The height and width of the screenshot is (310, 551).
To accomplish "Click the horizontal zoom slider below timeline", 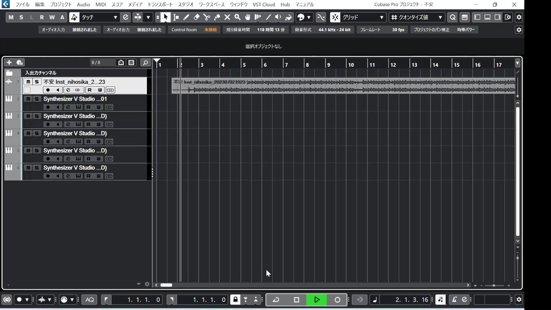I will pyautogui.click(x=495, y=285).
